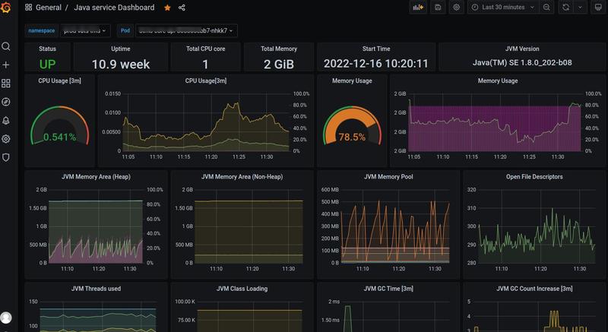The height and width of the screenshot is (332, 608).
Task: Click the Java(TM) SE 1.8.0_202-b08 text
Action: pyautogui.click(x=522, y=63)
